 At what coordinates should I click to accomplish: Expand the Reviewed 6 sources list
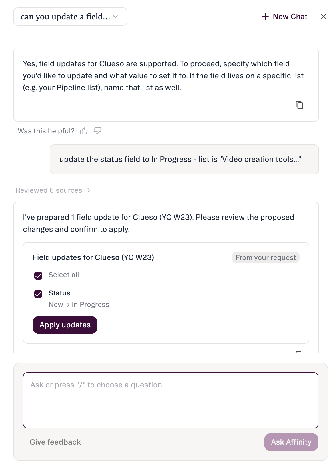[49, 190]
